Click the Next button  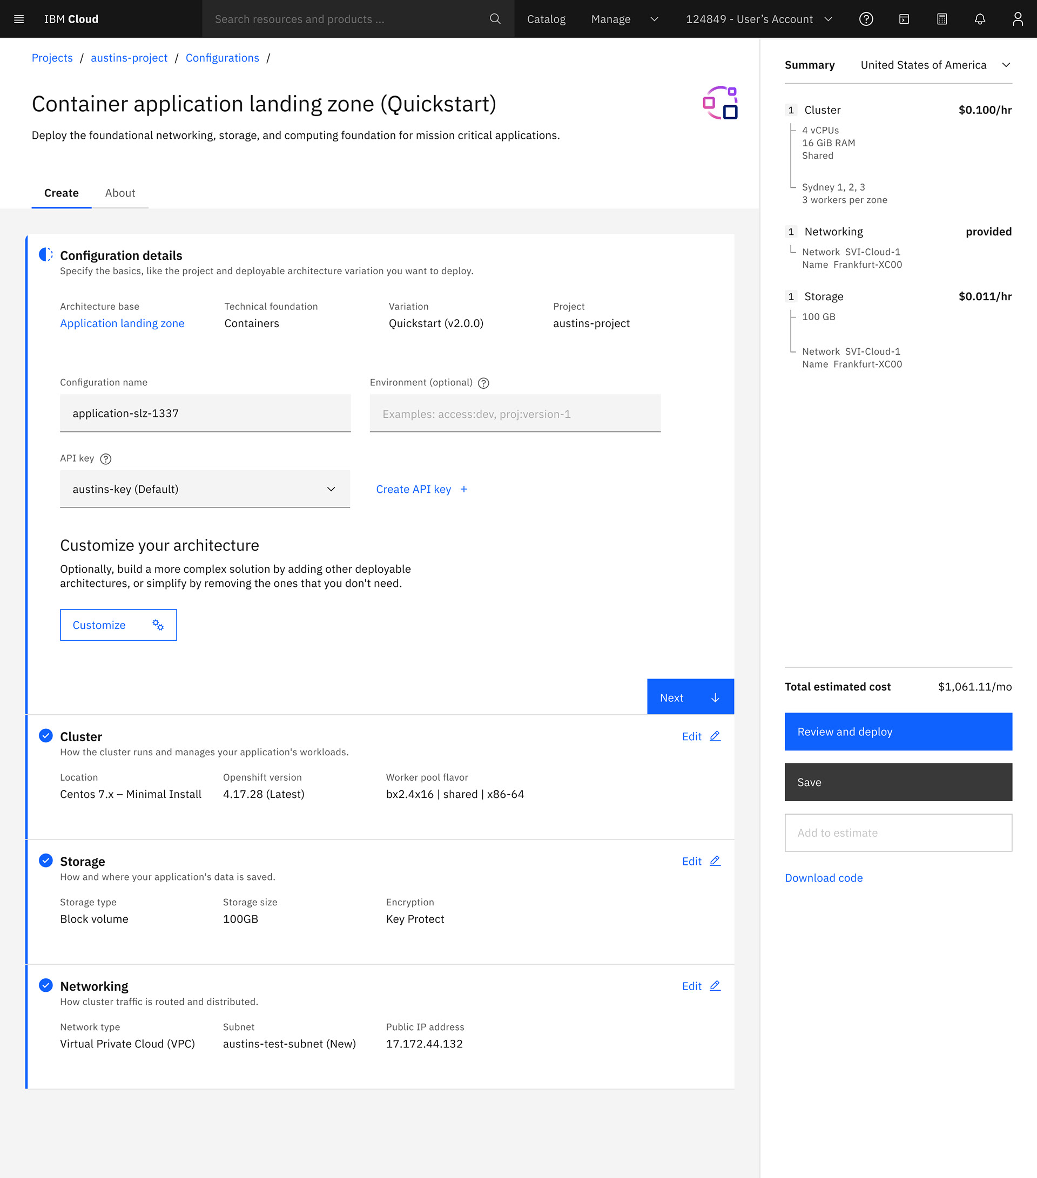[690, 698]
